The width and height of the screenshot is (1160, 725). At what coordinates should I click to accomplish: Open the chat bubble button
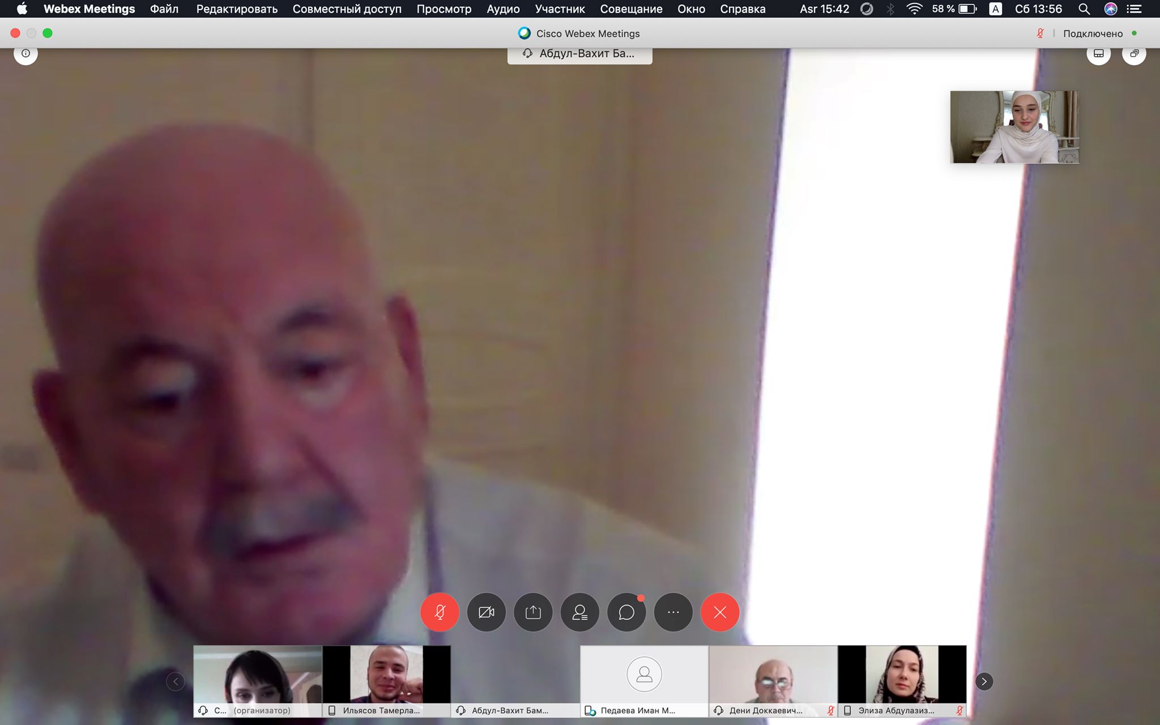point(626,612)
